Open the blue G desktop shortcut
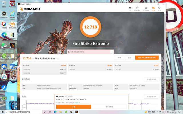This screenshot has height=114, width=183. [12, 67]
